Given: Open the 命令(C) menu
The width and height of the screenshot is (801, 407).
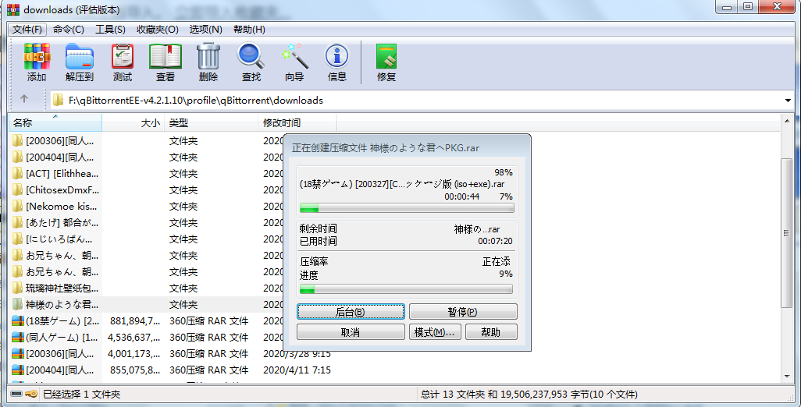Looking at the screenshot, I should 69,30.
